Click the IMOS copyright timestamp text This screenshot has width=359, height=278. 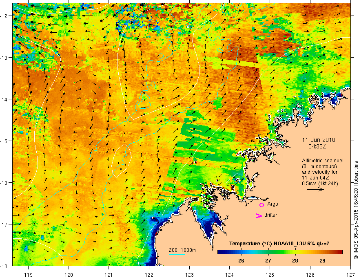coord(356,210)
